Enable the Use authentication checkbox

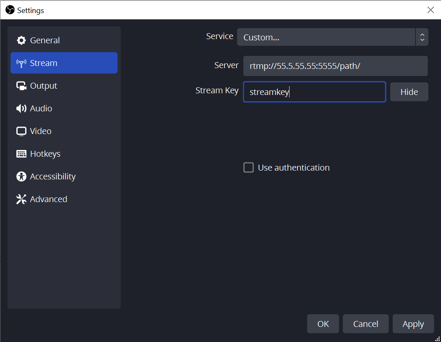point(248,167)
